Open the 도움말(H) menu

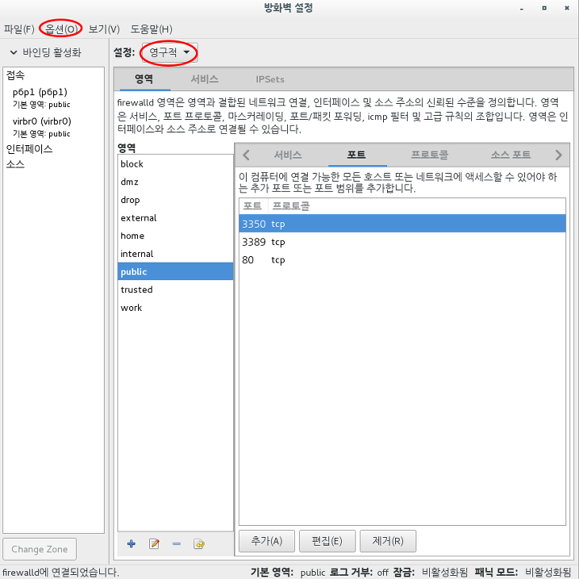pos(151,29)
